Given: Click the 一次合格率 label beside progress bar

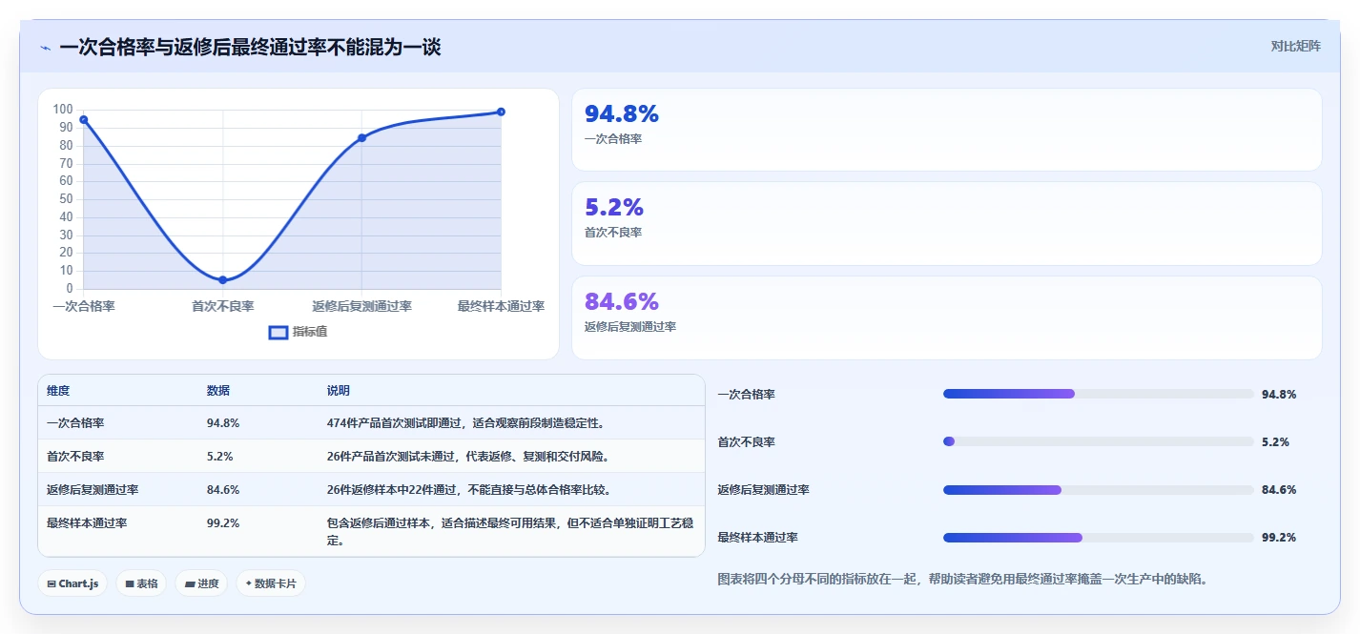Looking at the screenshot, I should (746, 394).
